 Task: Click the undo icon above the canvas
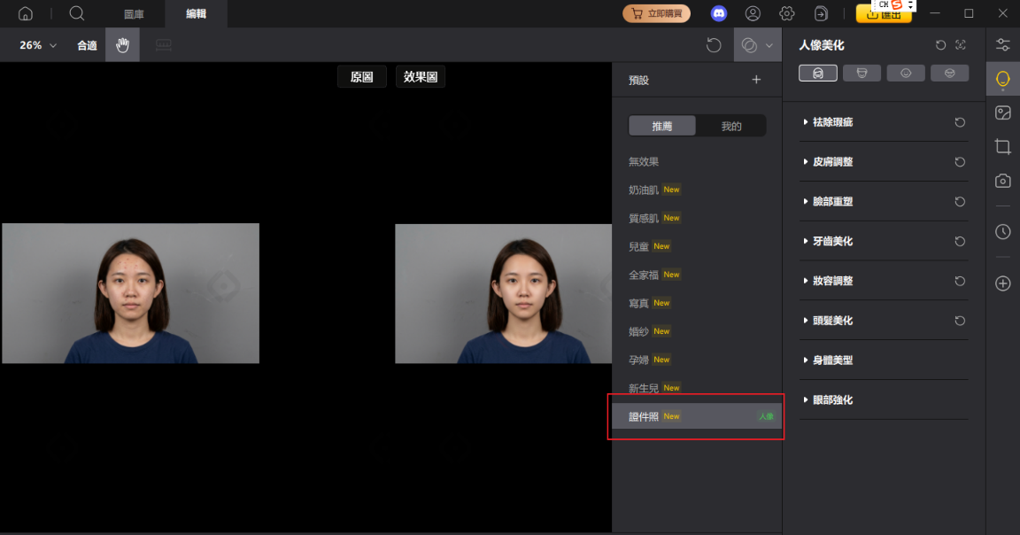point(714,44)
